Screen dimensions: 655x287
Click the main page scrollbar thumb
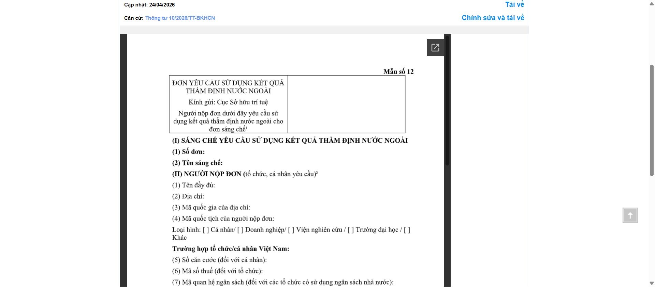652,120
